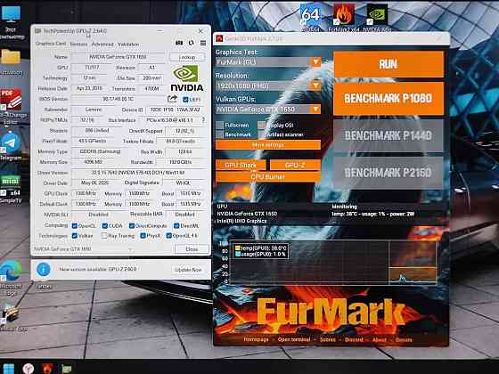Open the Discord link in FurMark
The image size is (499, 374).
354,339
